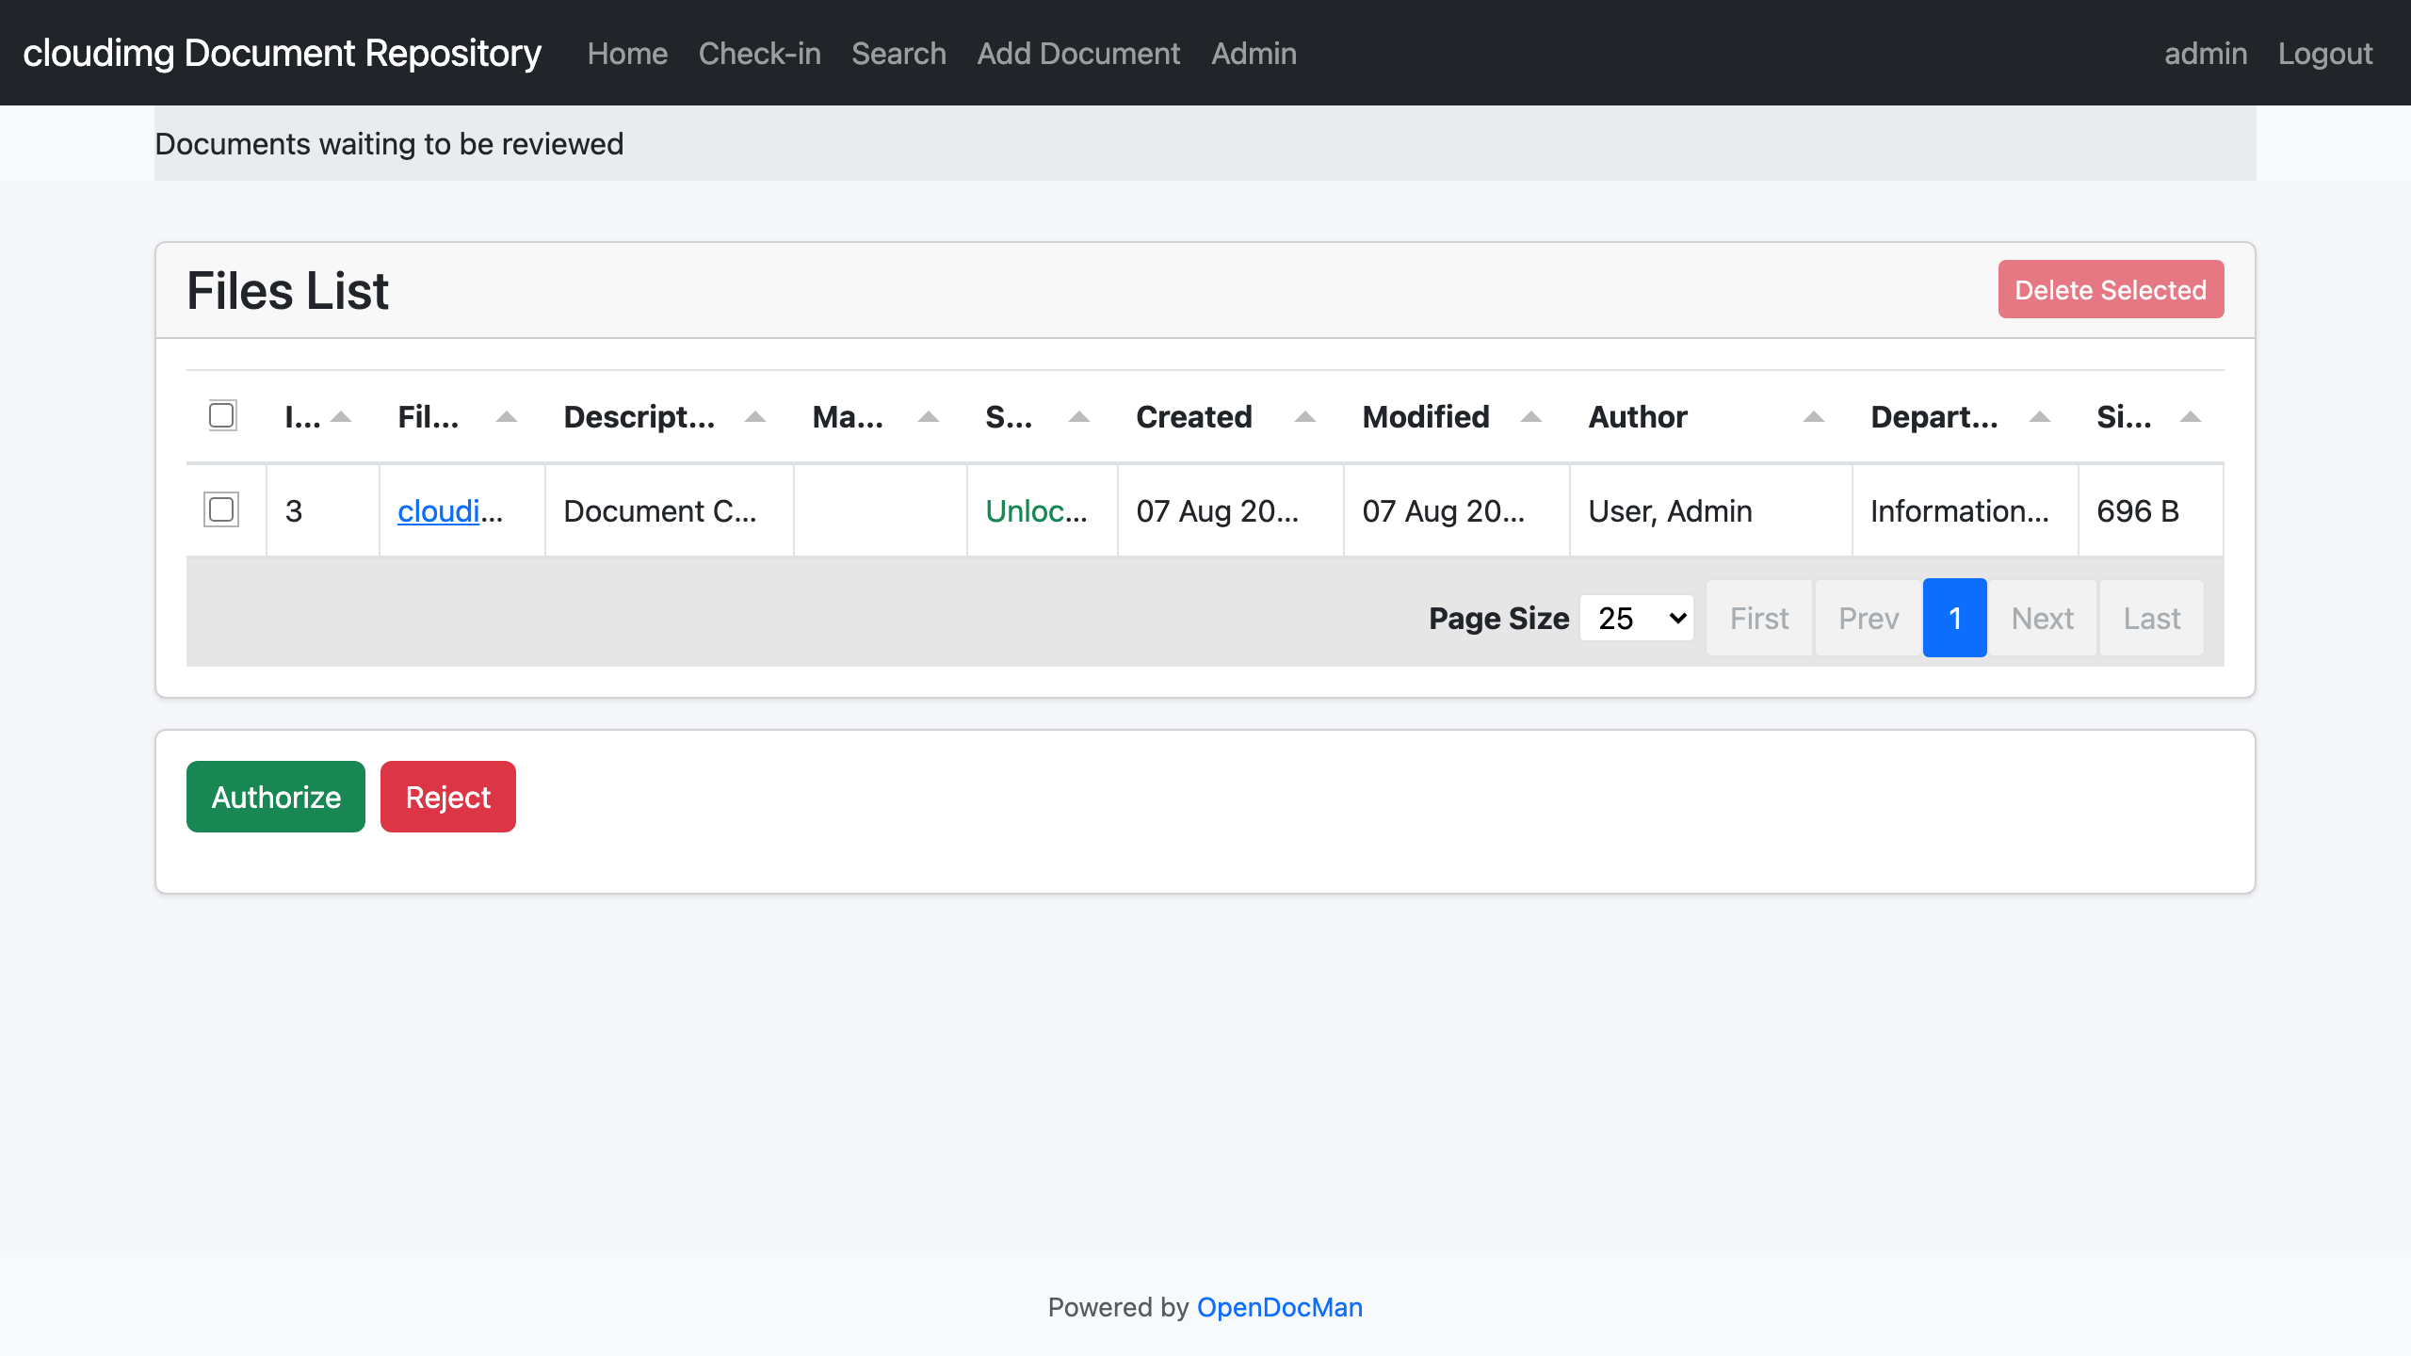
Task: Sort by S... status column arrow
Action: pyautogui.click(x=1079, y=417)
